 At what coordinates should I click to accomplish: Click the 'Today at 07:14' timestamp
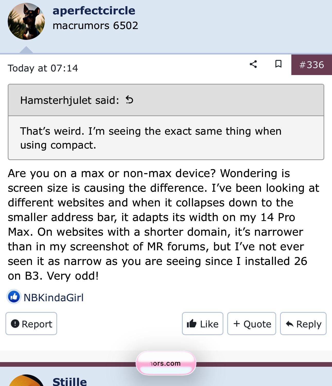[x=43, y=68]
